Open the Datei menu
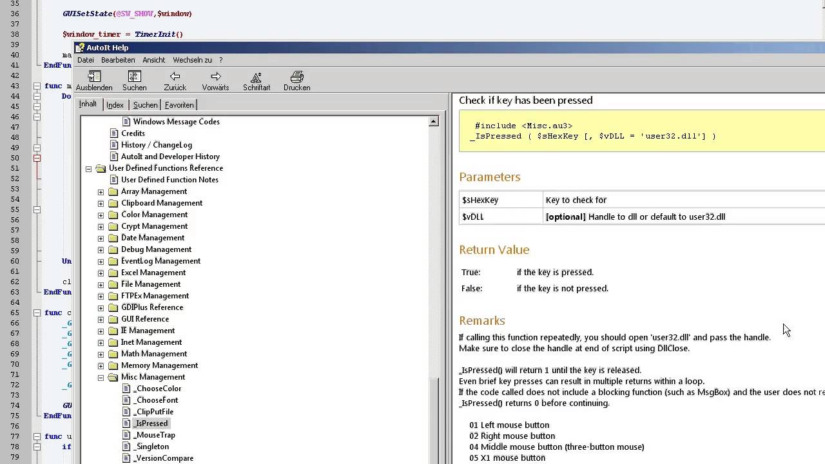Viewport: 825px width, 464px height. 86,60
